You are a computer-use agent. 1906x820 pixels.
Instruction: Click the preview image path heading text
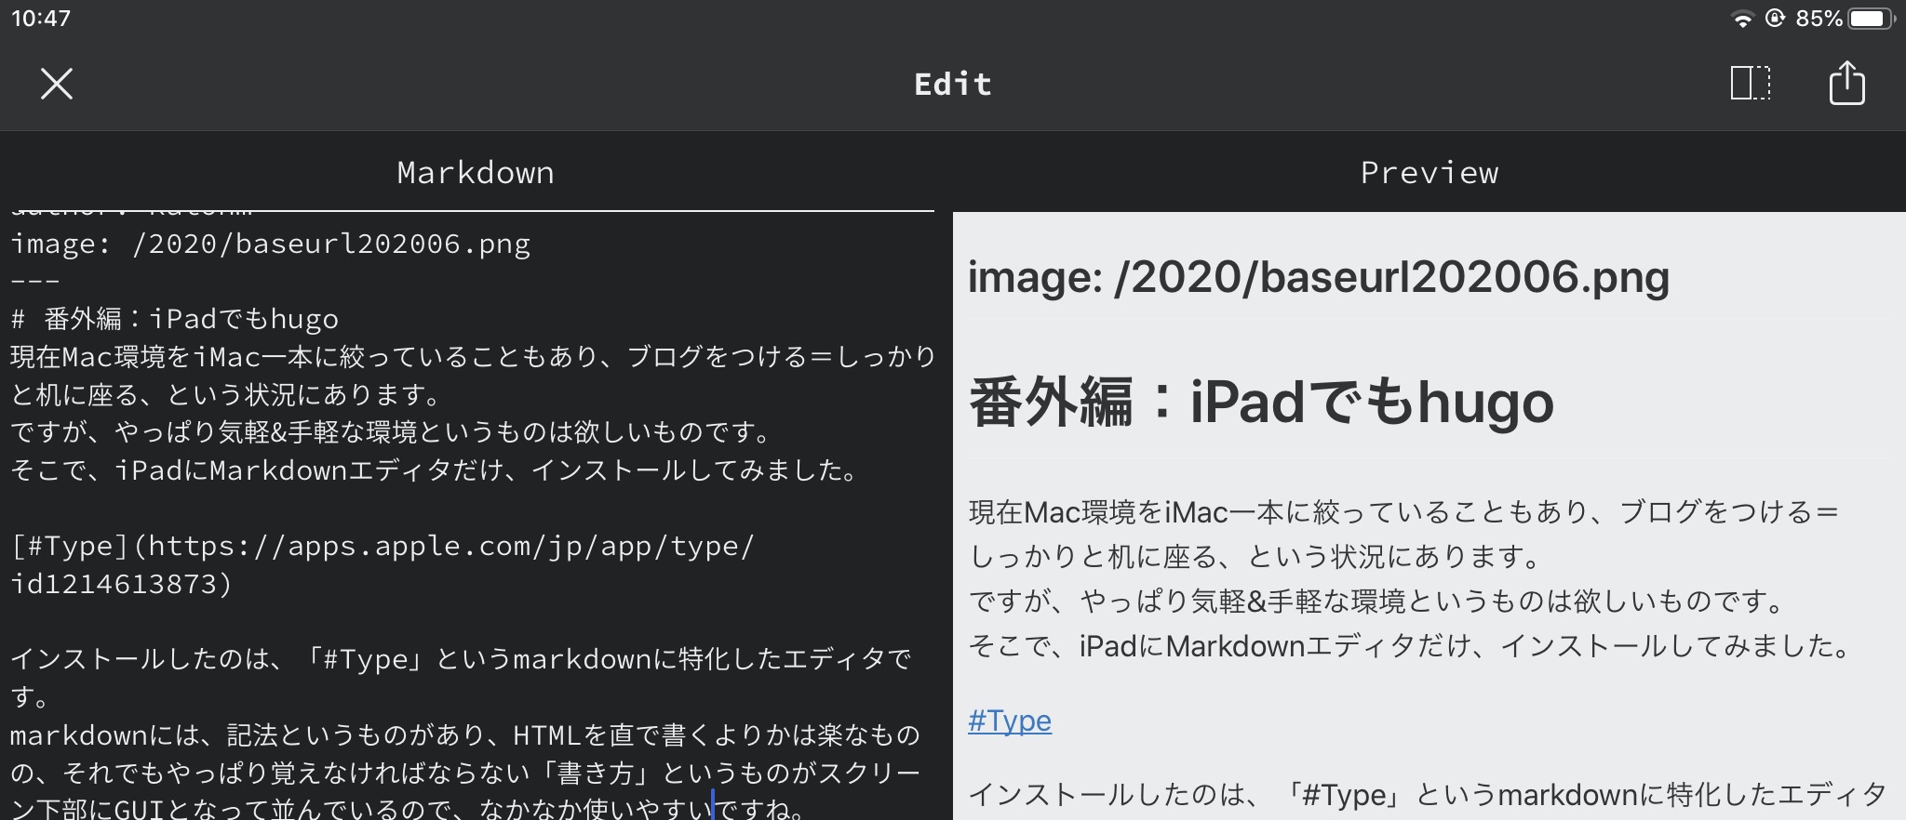click(x=1318, y=277)
